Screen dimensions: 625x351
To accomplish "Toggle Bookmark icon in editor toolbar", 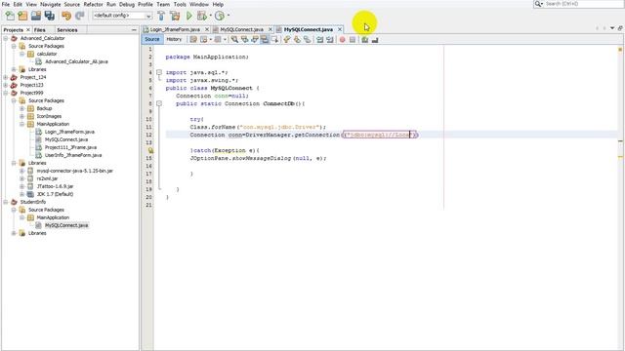I will click(307, 39).
